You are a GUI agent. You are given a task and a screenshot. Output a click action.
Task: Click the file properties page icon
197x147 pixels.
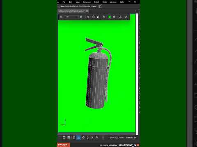pos(100,6)
